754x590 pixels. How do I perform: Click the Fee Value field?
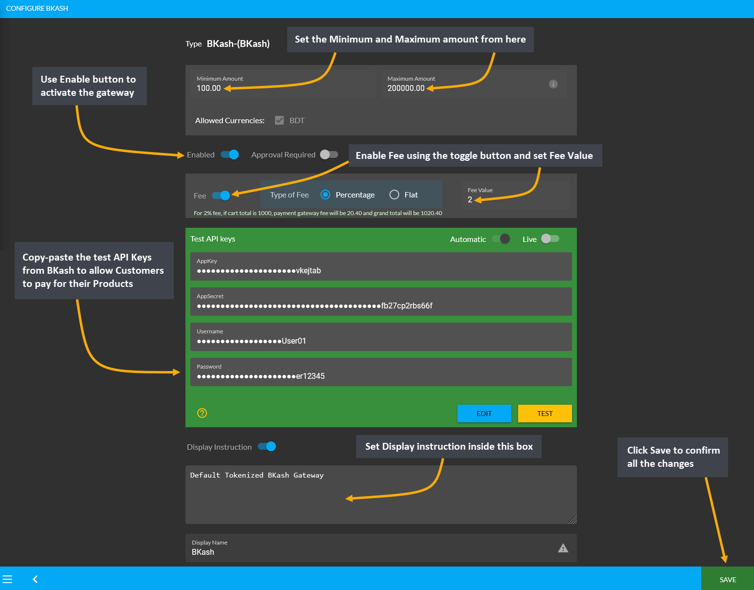tap(516, 196)
